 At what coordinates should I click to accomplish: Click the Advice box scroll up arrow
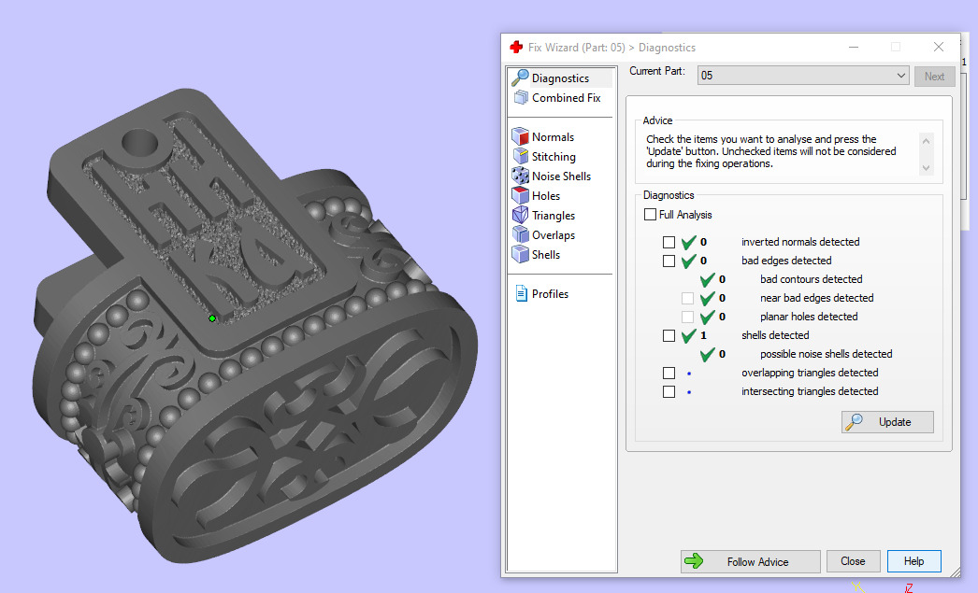pos(927,141)
